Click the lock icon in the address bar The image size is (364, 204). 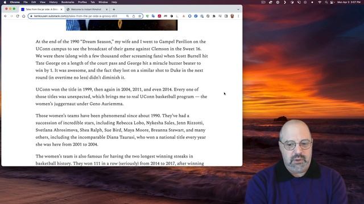[x=31, y=16]
